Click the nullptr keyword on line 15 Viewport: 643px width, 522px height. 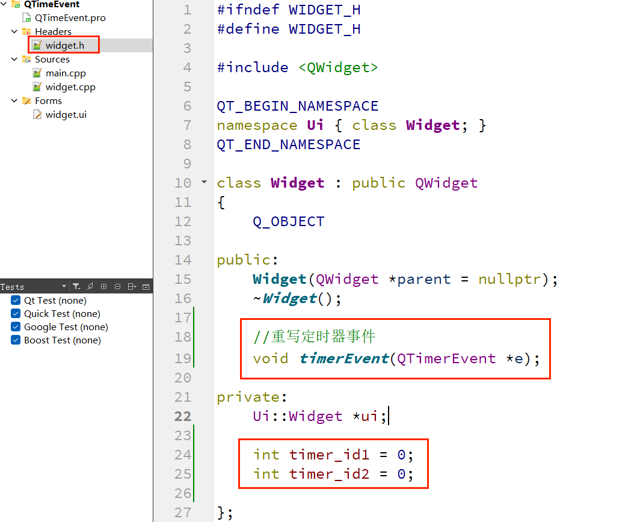(510, 279)
